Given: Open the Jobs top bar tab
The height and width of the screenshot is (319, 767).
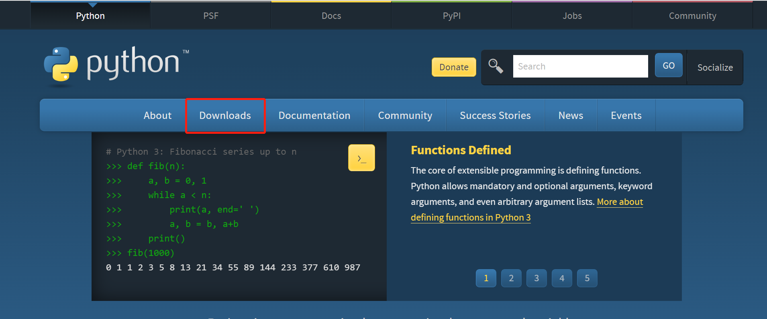Looking at the screenshot, I should click(x=572, y=16).
